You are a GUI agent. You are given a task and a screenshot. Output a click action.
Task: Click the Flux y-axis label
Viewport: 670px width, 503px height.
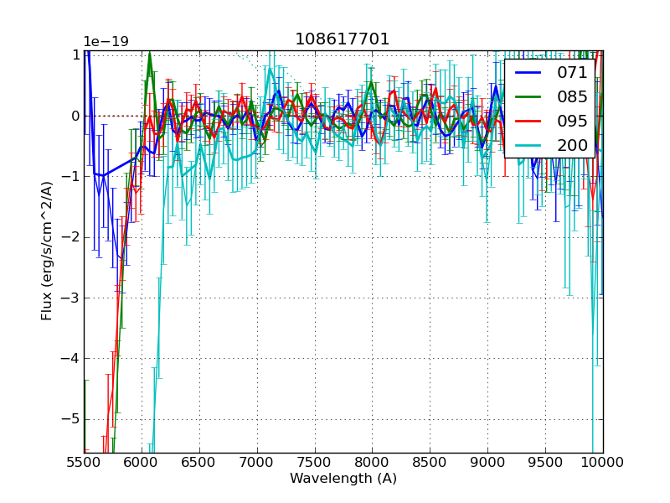(x=48, y=251)
